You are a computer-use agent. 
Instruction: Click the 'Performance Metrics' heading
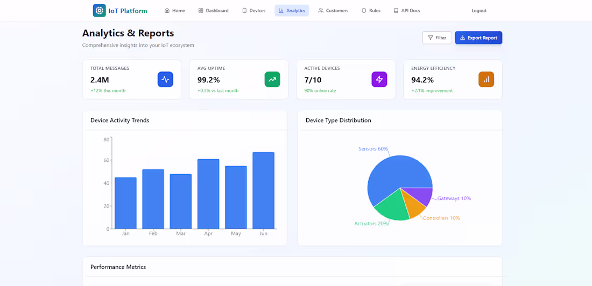[118, 267]
